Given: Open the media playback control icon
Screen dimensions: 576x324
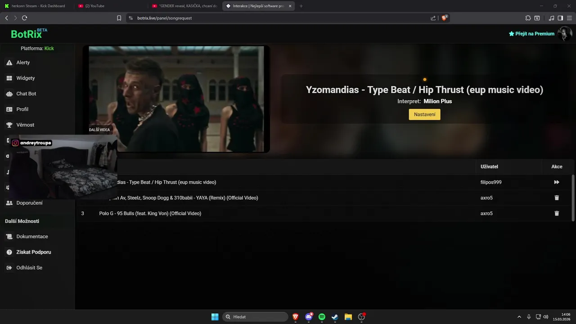Looking at the screenshot, I should tap(551, 18).
